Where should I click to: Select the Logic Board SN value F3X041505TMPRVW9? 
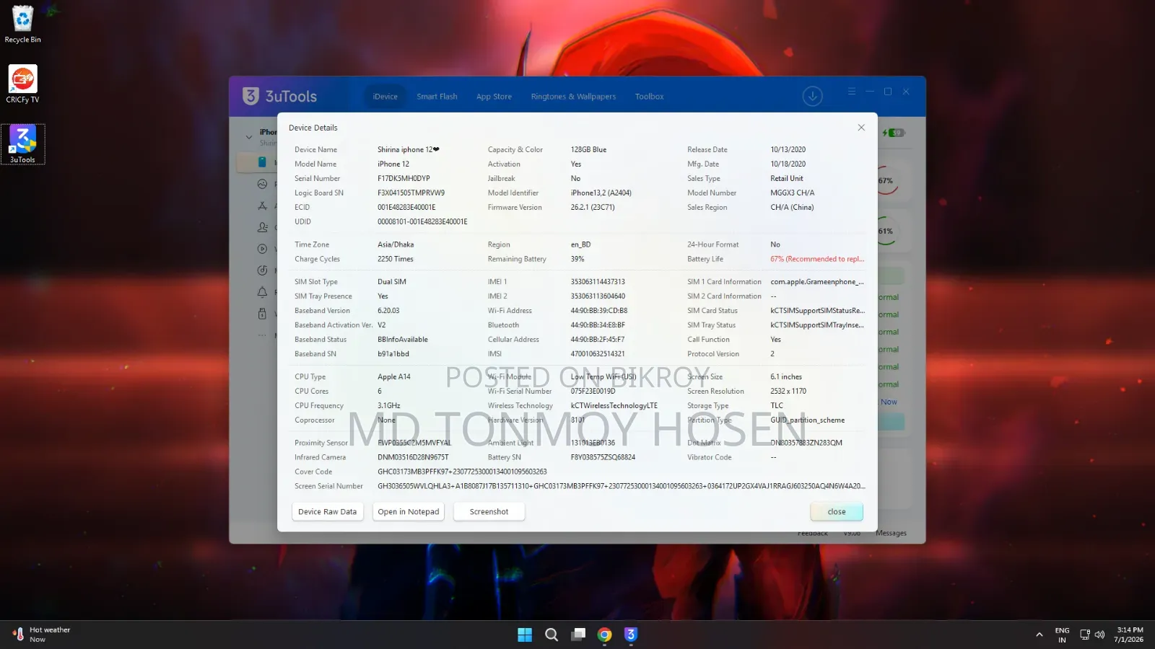click(x=411, y=193)
